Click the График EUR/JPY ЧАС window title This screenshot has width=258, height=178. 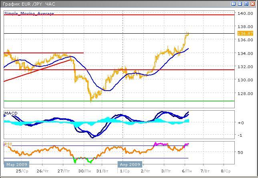tap(28, 4)
